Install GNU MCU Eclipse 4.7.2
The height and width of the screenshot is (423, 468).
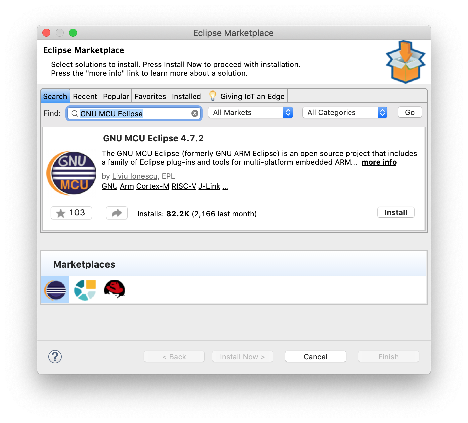(396, 212)
